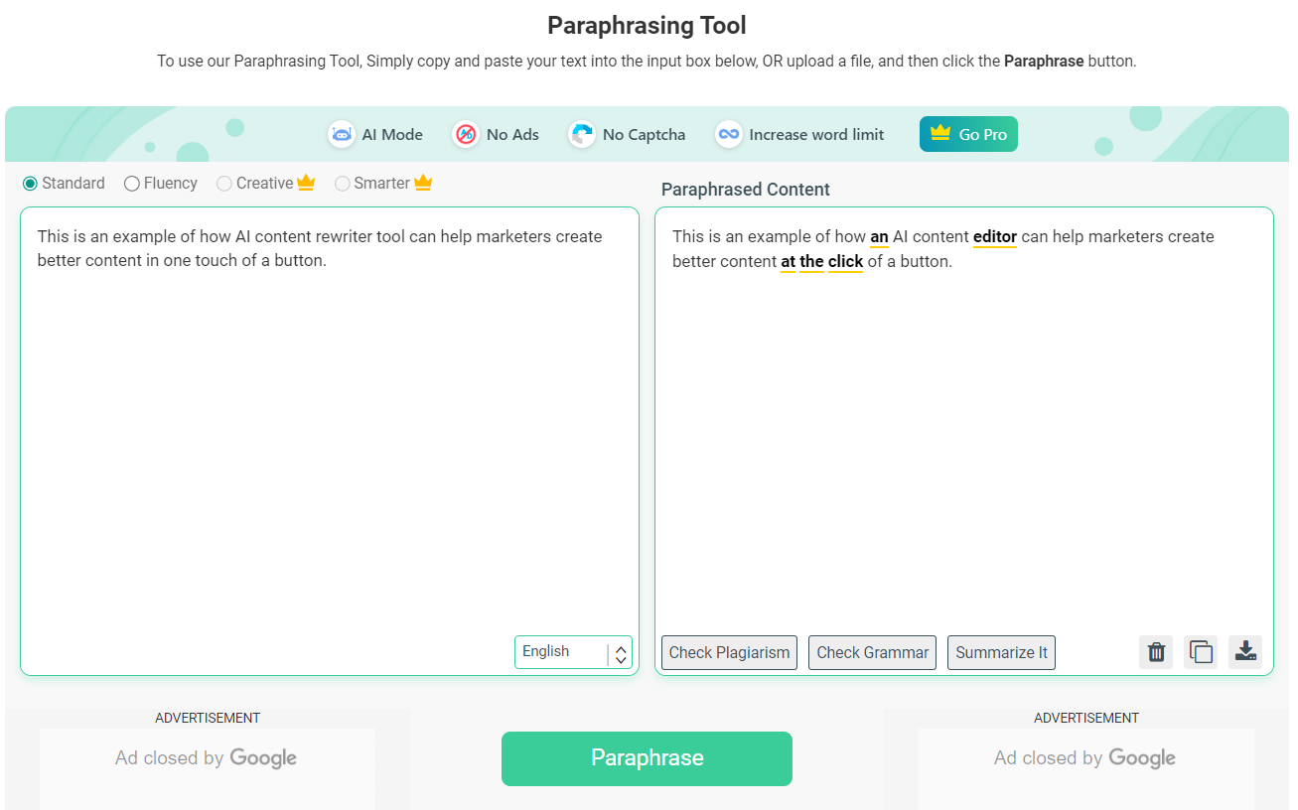Click the No Captcha icon
The image size is (1298, 810).
pos(582,134)
